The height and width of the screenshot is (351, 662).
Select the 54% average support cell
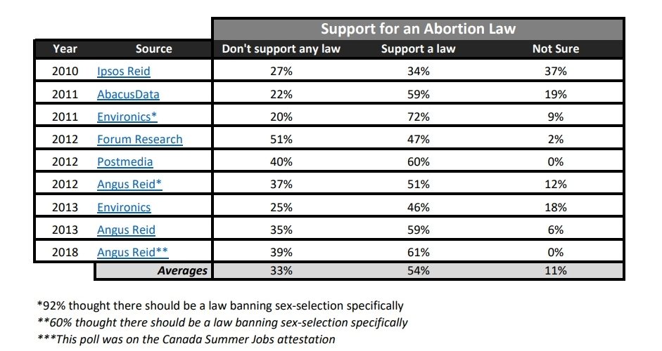(x=419, y=271)
